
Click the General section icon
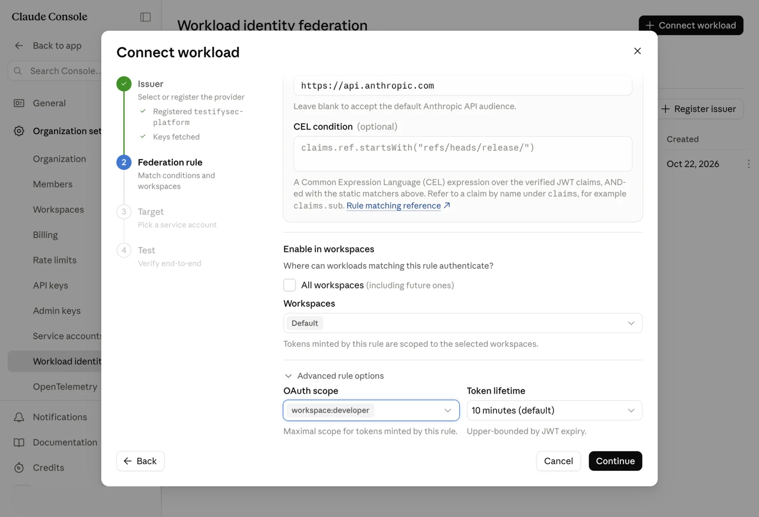pos(19,103)
